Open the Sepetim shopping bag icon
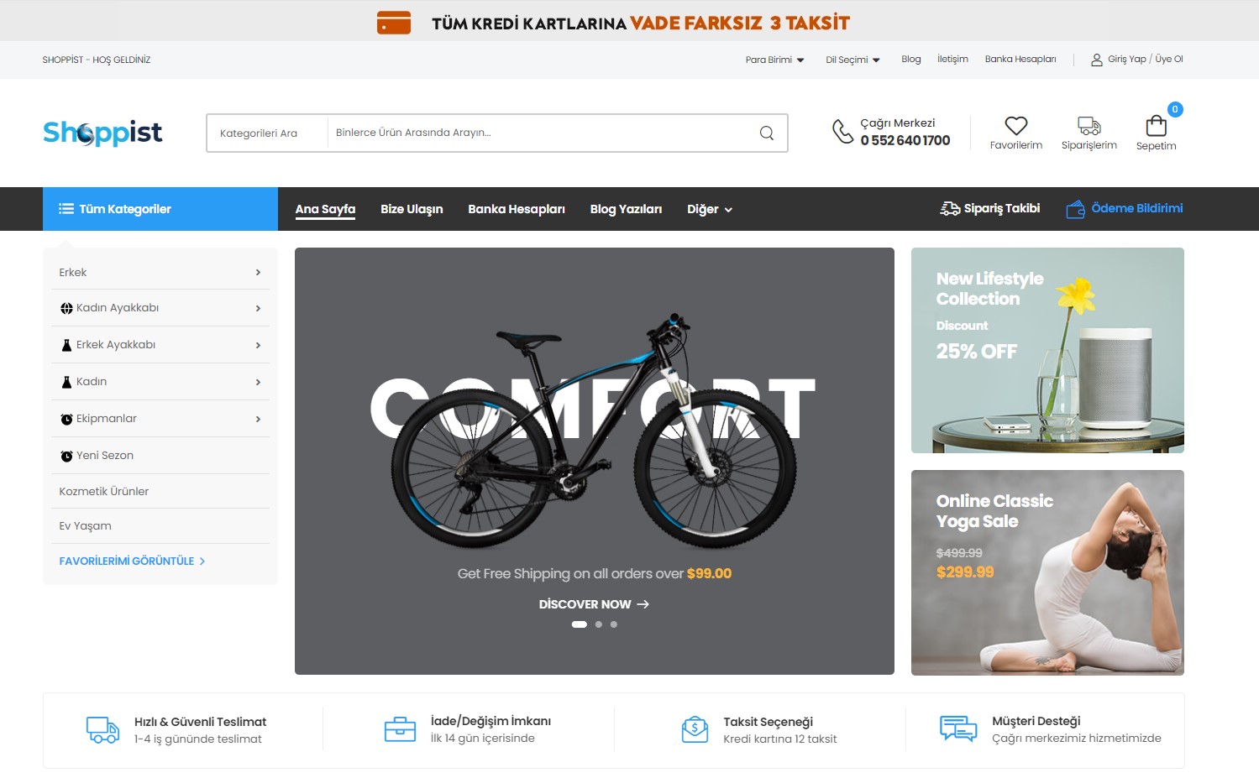1259x778 pixels. coord(1156,126)
